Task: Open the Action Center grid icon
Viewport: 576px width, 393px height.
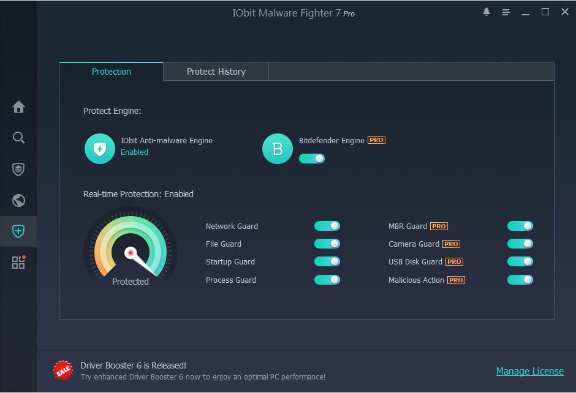Action: [18, 263]
